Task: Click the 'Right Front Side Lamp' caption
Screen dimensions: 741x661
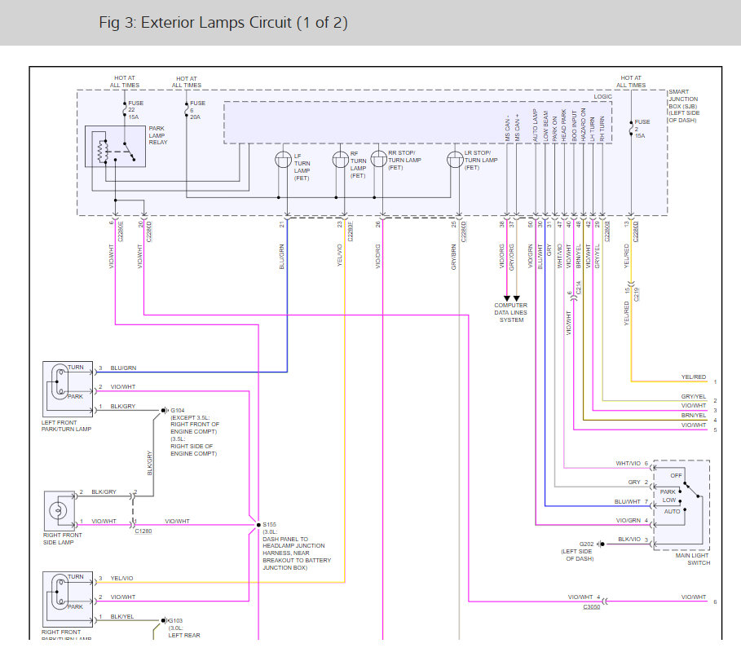Action: (x=63, y=539)
